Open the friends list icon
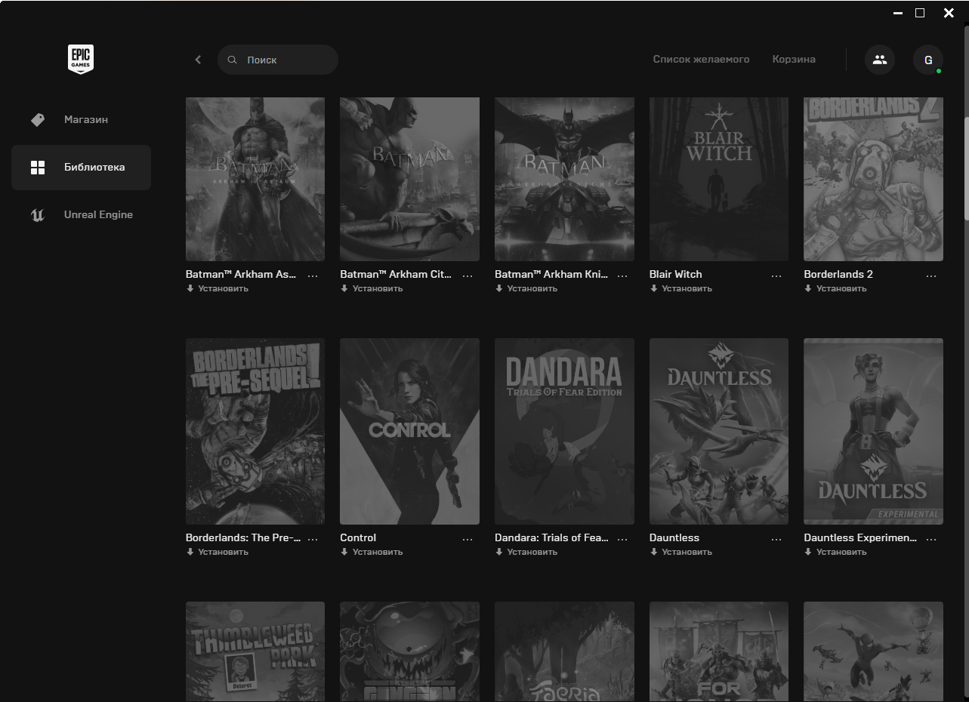969x702 pixels. [879, 60]
